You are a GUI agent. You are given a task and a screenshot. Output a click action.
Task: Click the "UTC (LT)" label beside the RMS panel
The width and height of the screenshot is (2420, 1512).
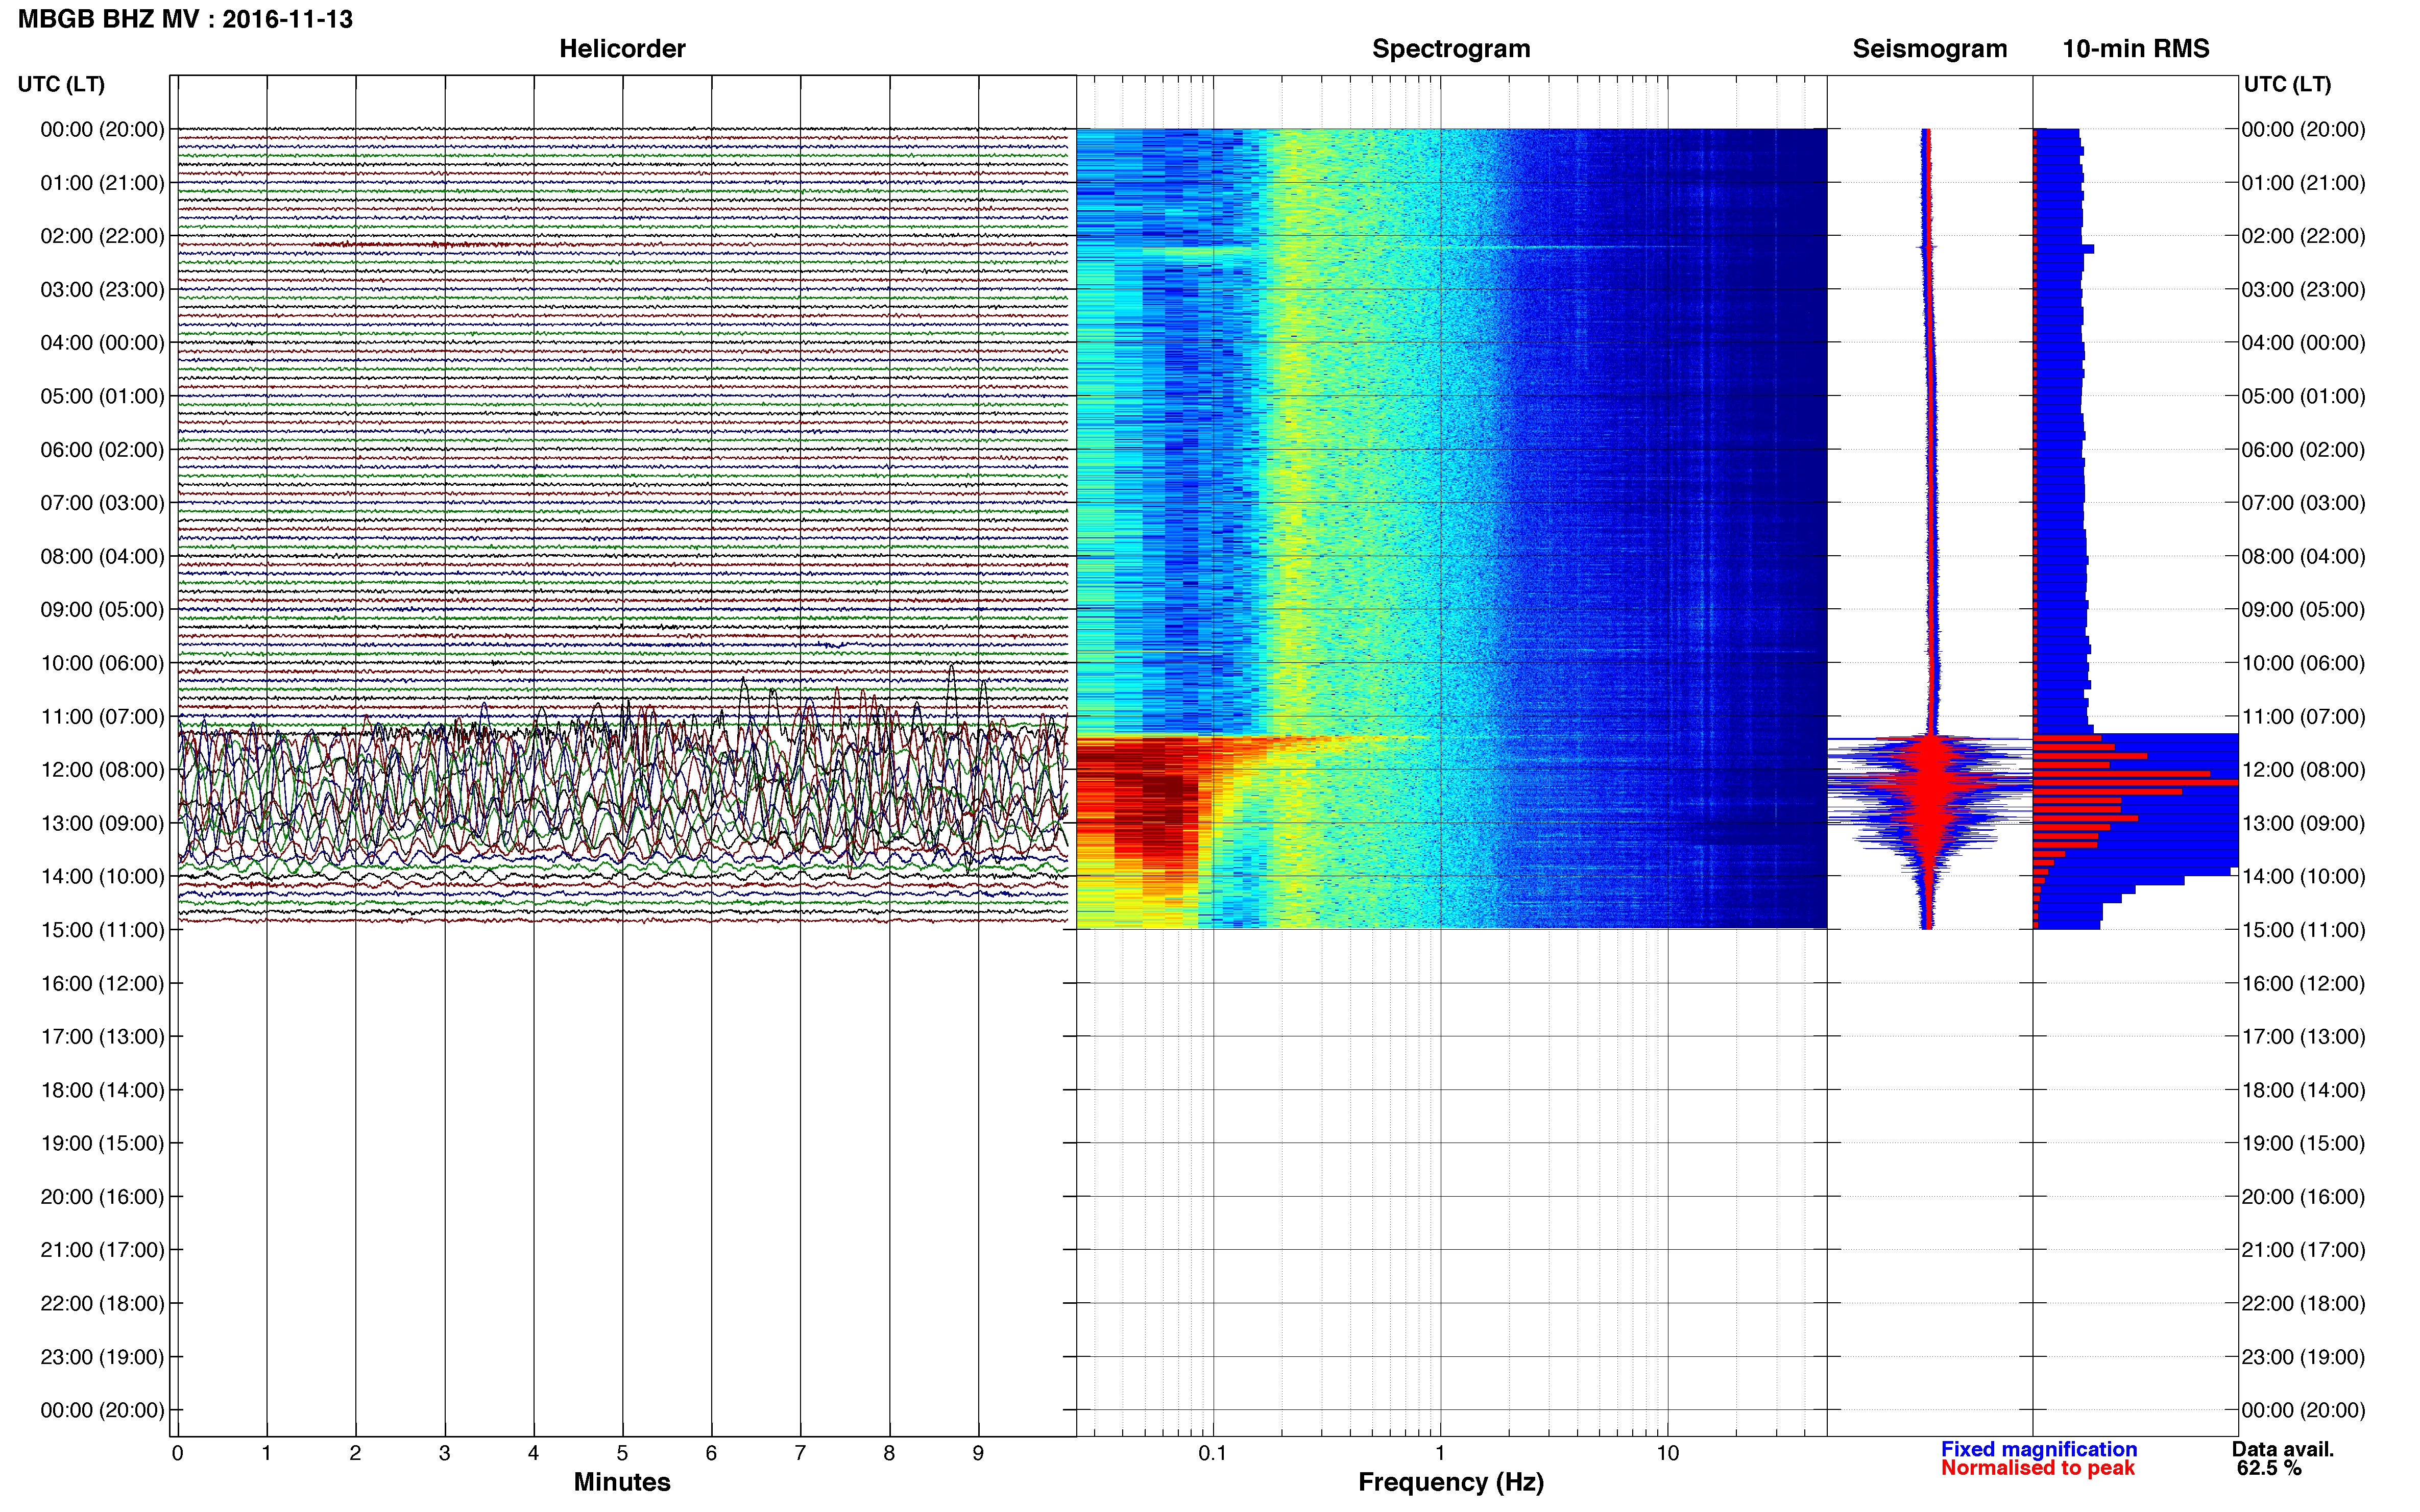point(2287,84)
